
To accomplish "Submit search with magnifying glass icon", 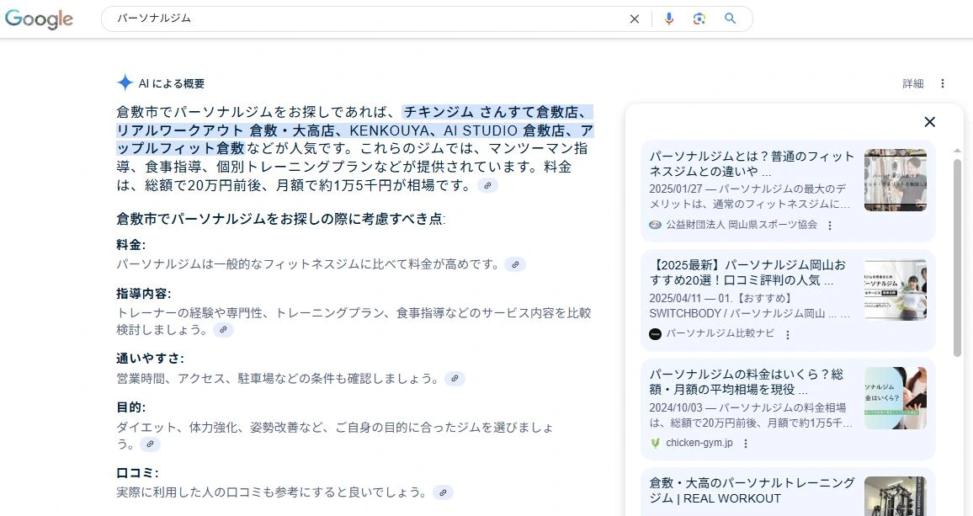I will [731, 19].
